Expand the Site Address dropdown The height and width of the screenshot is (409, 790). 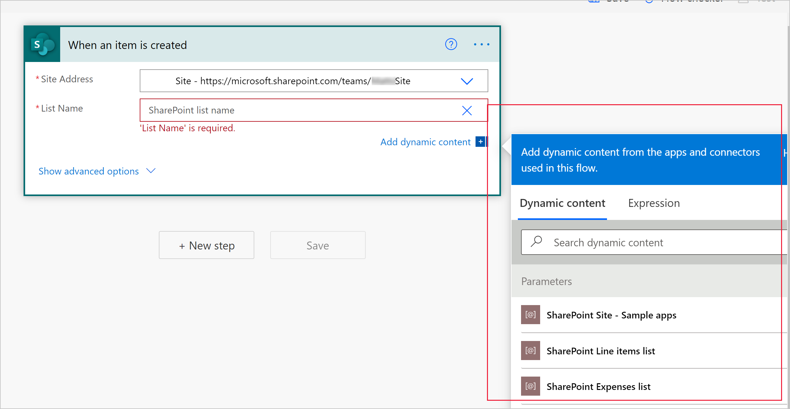pos(467,81)
